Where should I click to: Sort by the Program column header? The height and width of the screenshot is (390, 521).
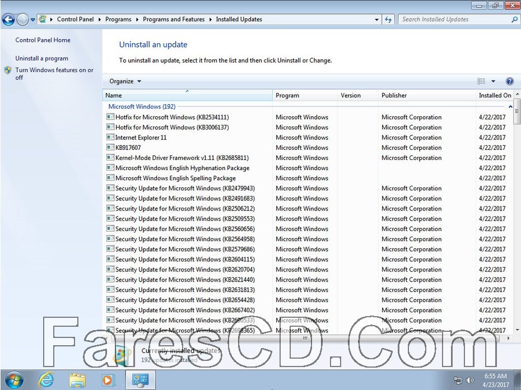[x=305, y=95]
